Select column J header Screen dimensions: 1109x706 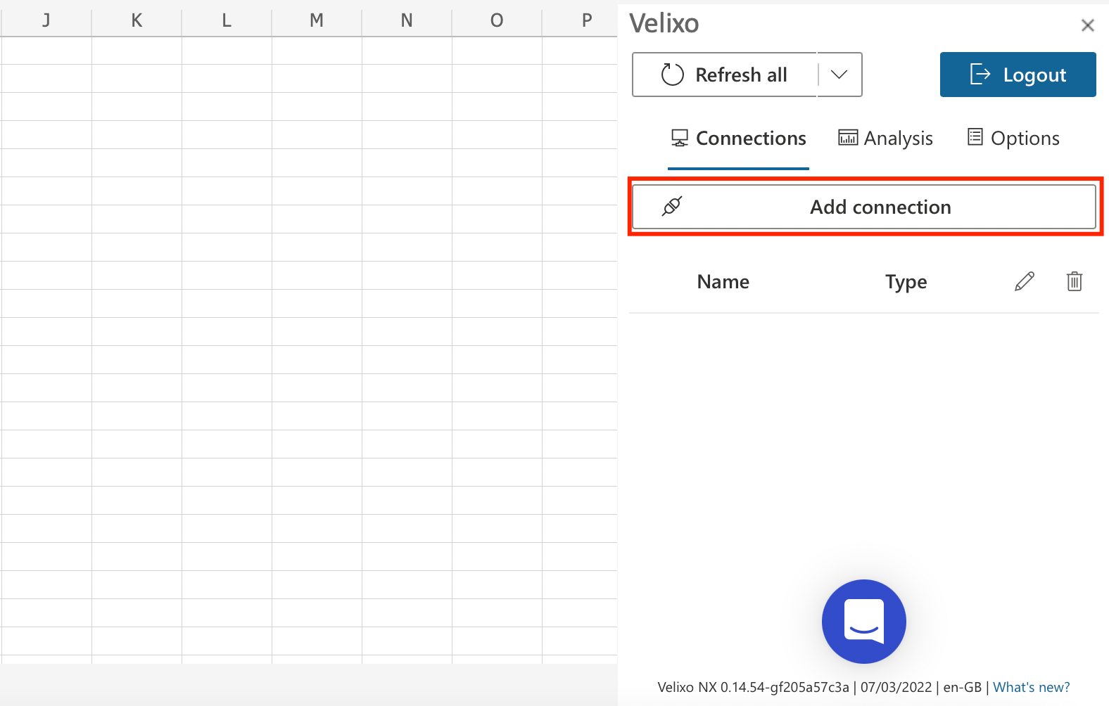coord(46,20)
